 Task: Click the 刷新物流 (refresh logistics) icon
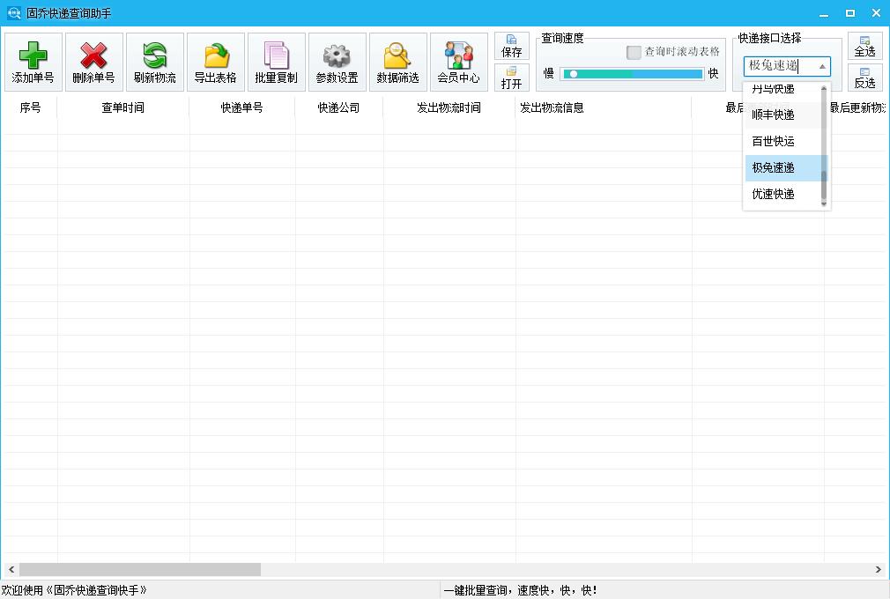tap(154, 62)
